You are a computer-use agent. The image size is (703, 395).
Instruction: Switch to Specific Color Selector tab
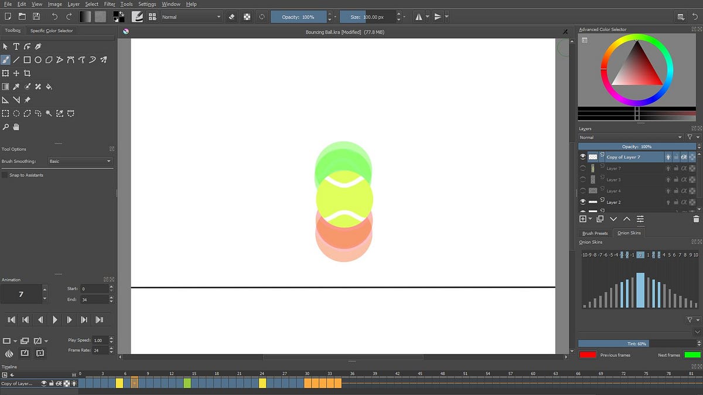(x=52, y=30)
